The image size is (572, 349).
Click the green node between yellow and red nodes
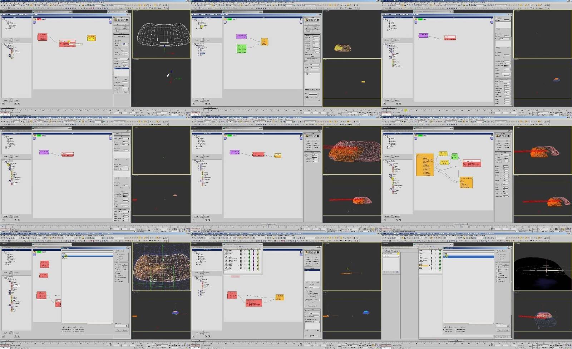[454, 156]
